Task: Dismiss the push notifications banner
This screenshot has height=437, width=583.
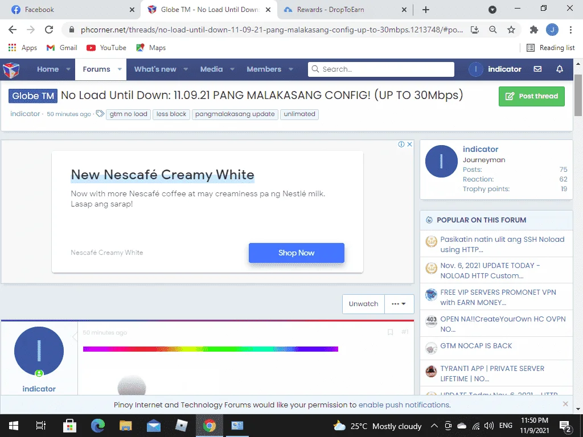Action: (565, 404)
